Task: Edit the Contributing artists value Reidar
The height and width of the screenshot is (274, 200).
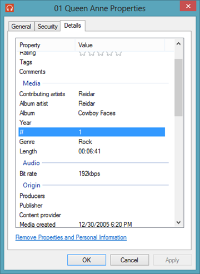Action: tap(87, 94)
